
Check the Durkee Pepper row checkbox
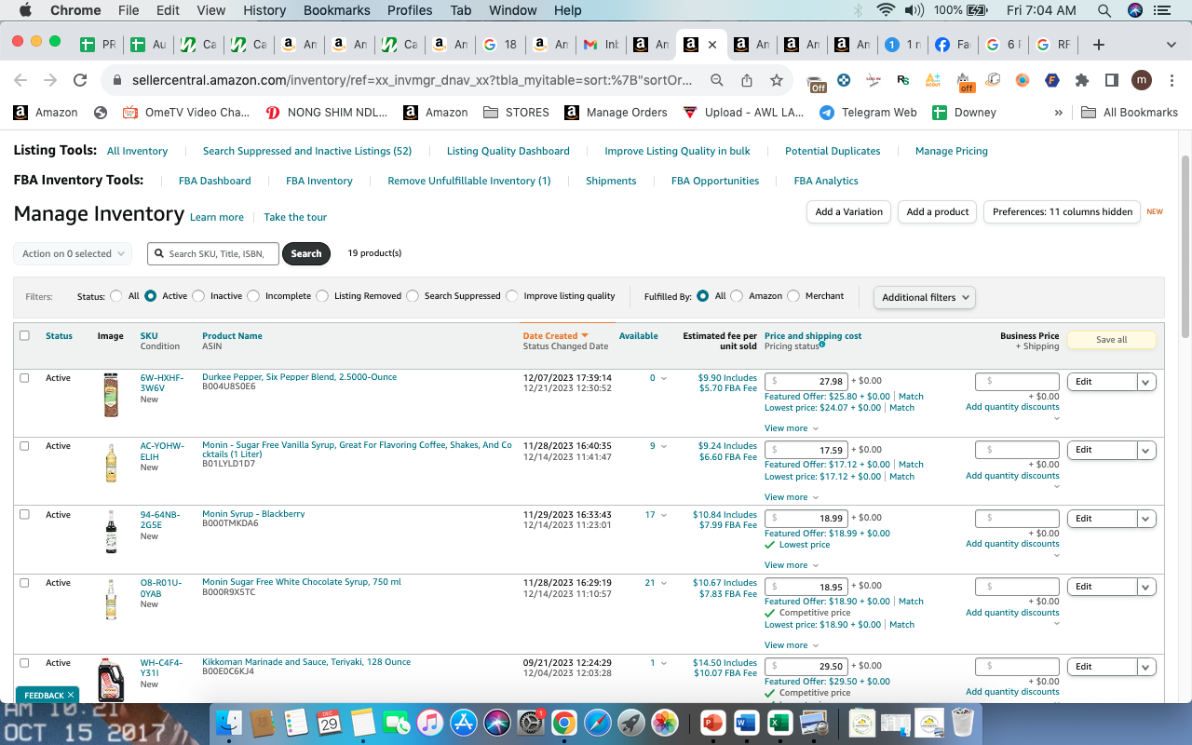pos(24,378)
